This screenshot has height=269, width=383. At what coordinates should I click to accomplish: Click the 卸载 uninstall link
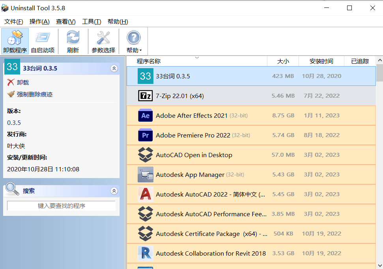coord(23,83)
